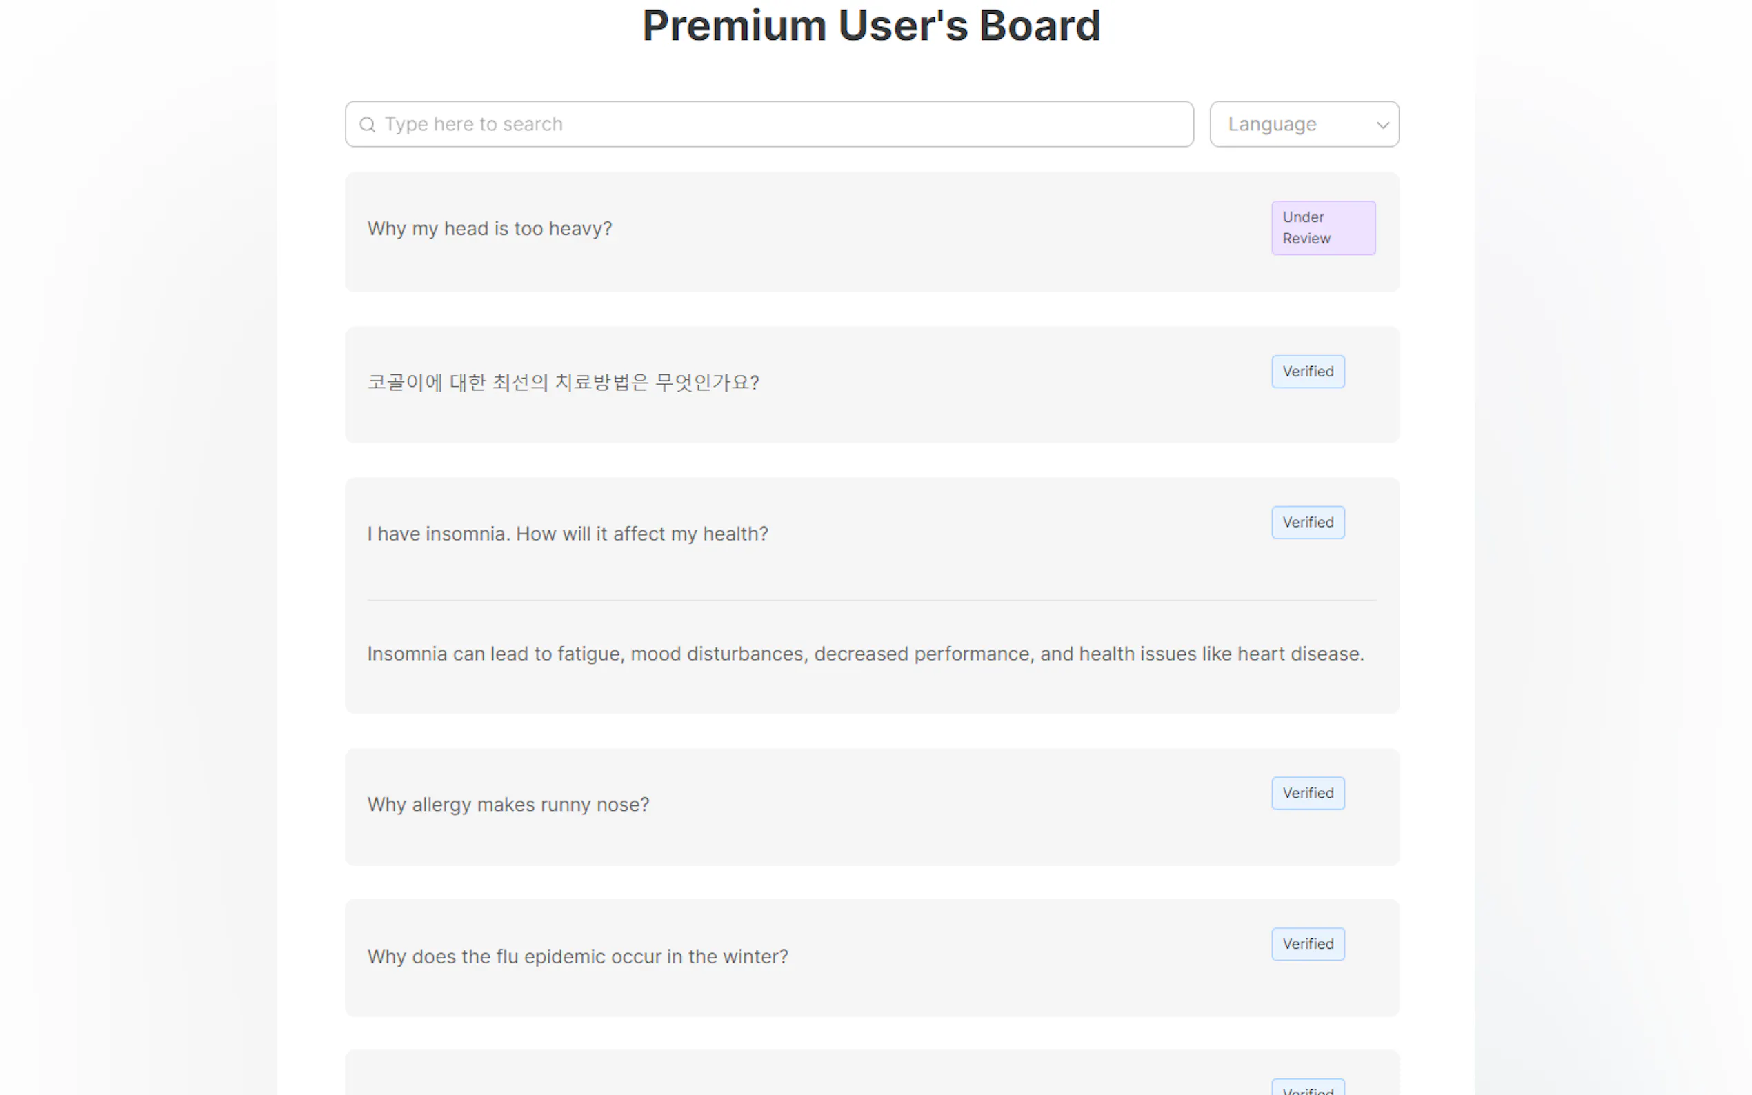Expand 'Why allergy makes runny nose?' question
The image size is (1752, 1095).
point(508,805)
